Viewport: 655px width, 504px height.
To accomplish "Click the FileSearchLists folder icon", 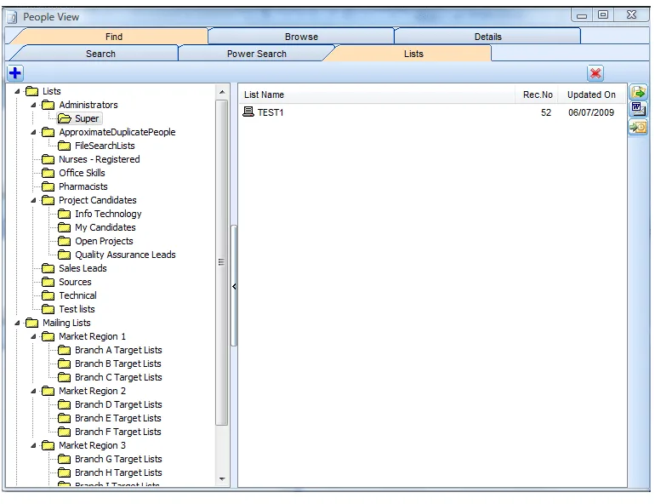I will [x=65, y=146].
